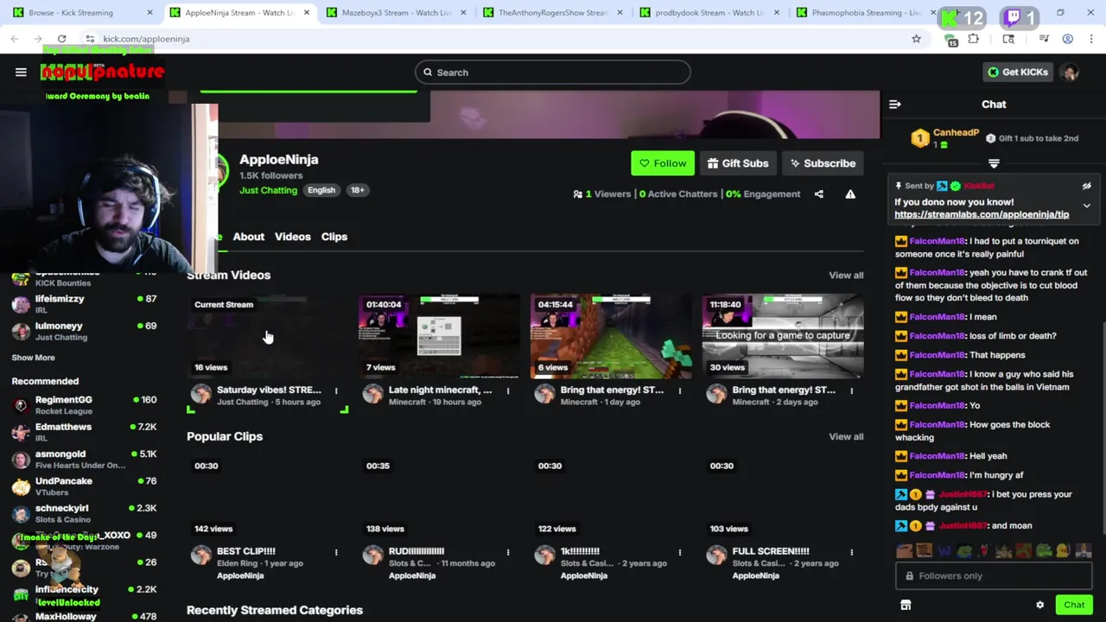Screen dimensions: 1106x622
Task: Subscribe to ApploeNinja
Action: (x=823, y=163)
